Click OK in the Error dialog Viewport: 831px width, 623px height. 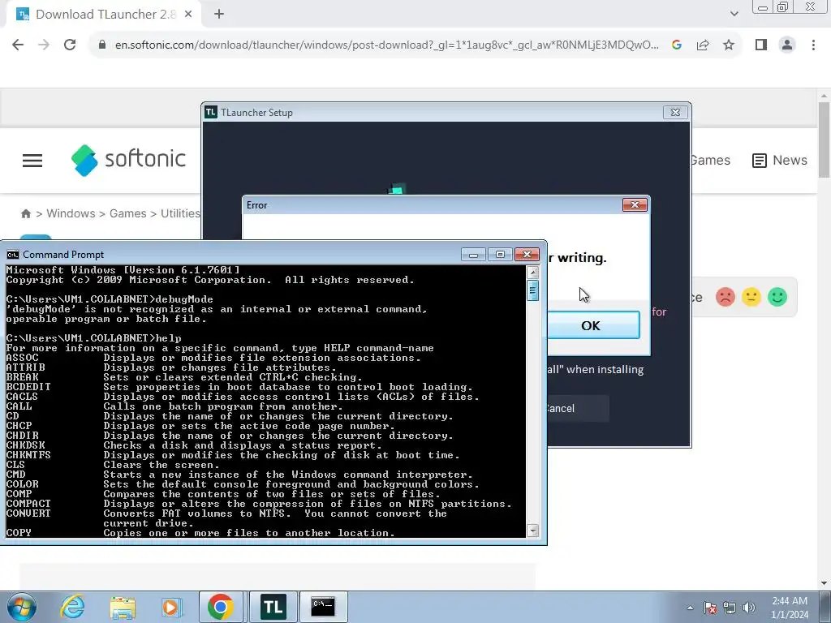(593, 325)
